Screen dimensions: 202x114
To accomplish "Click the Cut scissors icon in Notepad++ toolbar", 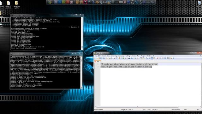I will click(115, 58).
